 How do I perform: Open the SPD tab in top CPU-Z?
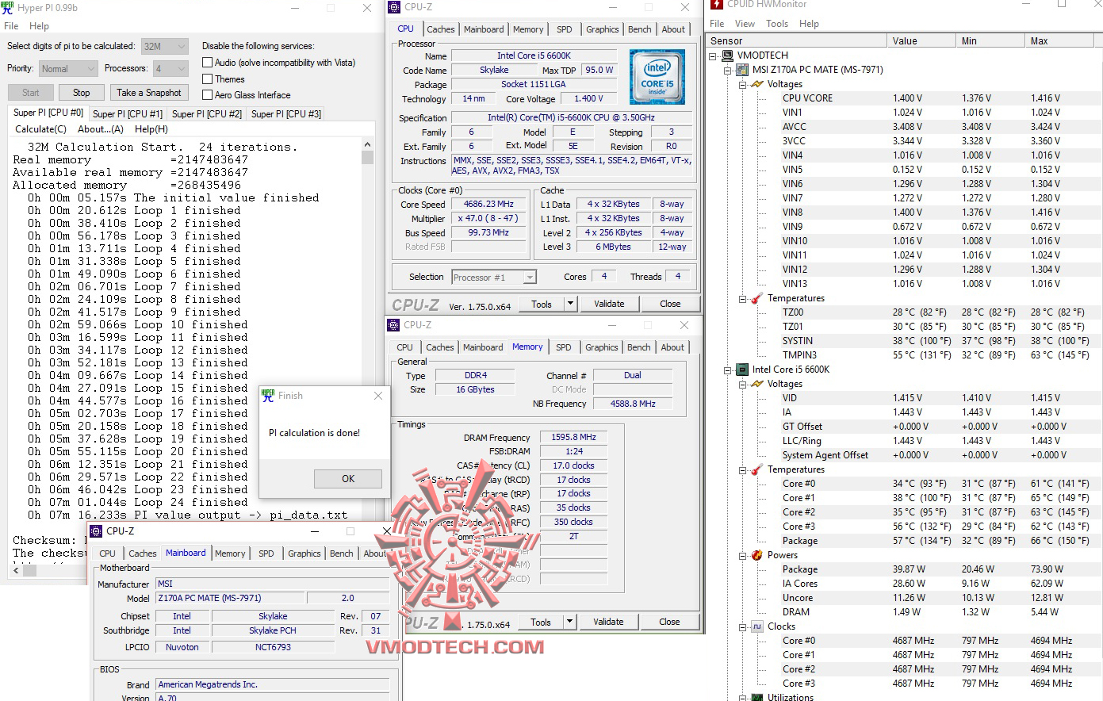(x=565, y=29)
